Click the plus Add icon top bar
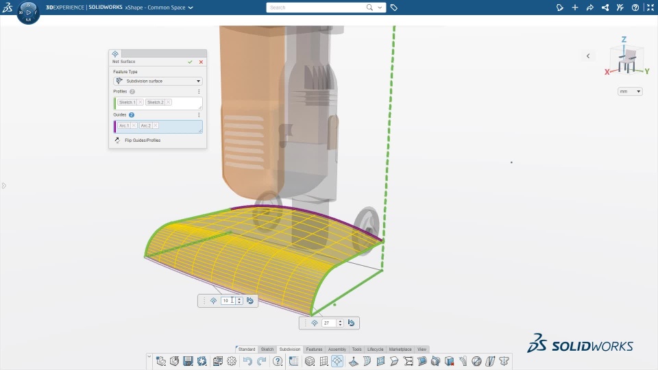658x370 pixels. [575, 8]
